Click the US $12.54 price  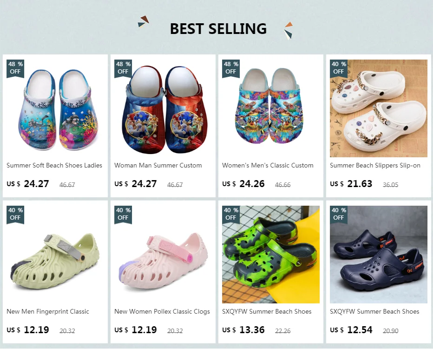[351, 330]
